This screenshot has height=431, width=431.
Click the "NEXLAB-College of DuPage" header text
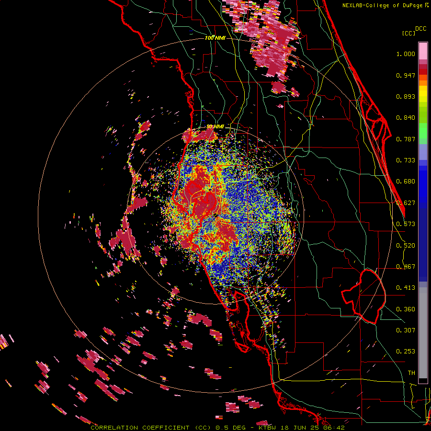click(382, 5)
